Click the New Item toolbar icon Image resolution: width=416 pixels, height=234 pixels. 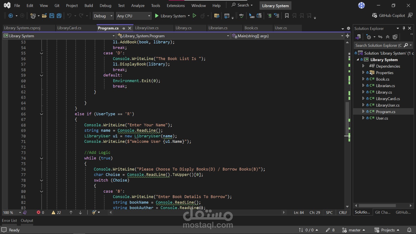coord(33,16)
